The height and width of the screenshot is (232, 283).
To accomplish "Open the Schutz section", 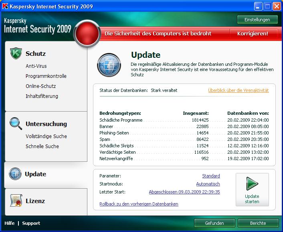I will pyautogui.click(x=36, y=54).
